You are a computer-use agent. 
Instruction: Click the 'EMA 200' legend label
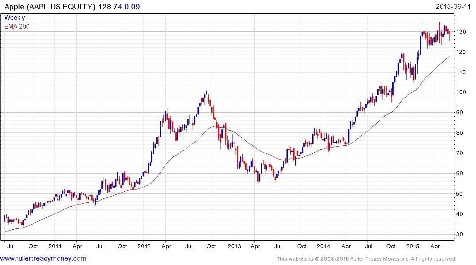pos(17,26)
